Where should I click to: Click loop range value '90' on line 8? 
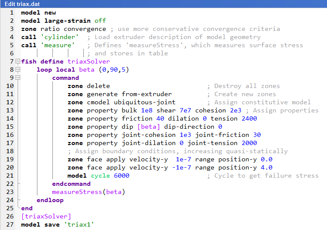pyautogui.click(x=114, y=70)
